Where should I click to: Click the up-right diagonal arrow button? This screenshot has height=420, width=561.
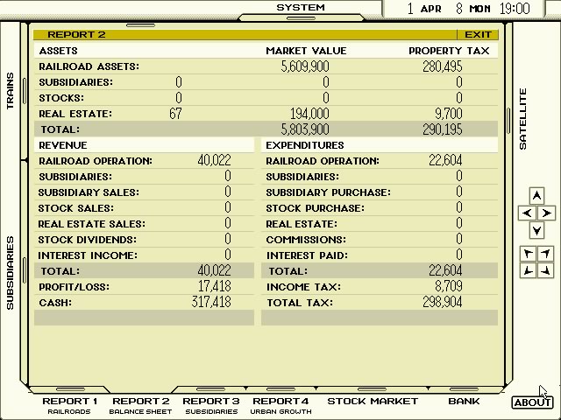point(545,254)
